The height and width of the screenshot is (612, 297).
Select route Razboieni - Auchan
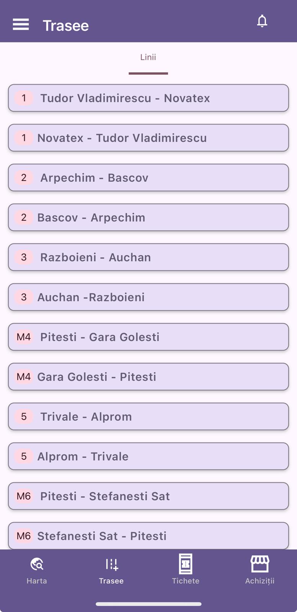148,257
